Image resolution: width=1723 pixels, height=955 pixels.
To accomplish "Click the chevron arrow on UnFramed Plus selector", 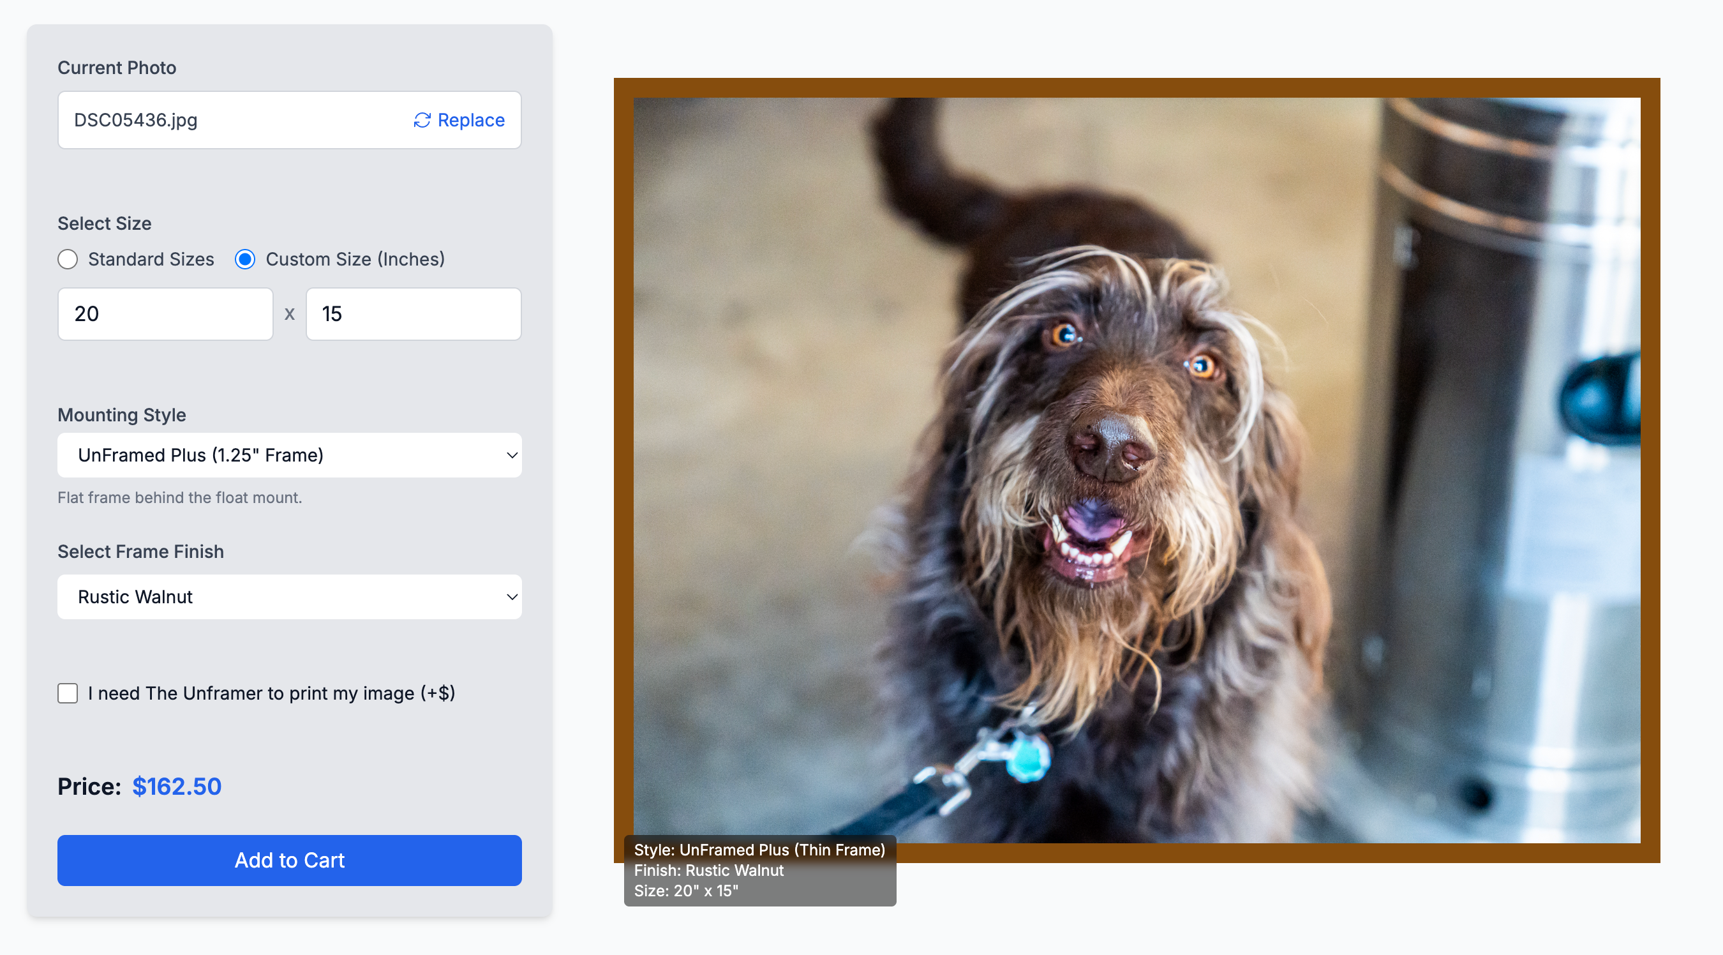I will click(x=512, y=455).
